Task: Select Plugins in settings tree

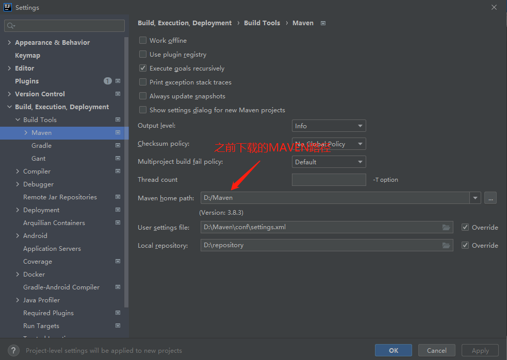Action: [27, 81]
